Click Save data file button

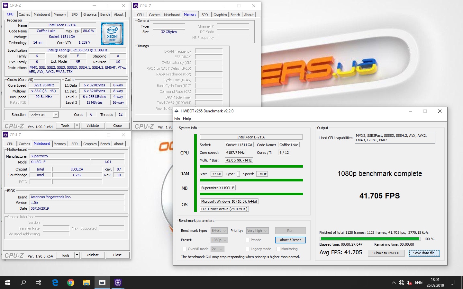click(x=424, y=253)
